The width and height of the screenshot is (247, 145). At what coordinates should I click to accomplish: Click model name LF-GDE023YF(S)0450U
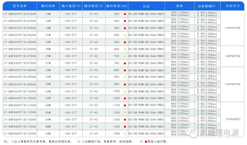tap(20, 28)
